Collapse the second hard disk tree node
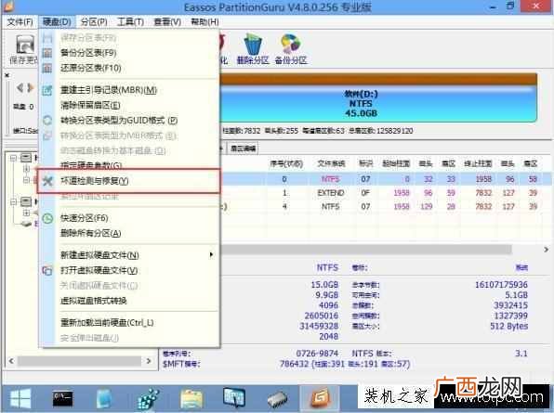 pyautogui.click(x=13, y=201)
